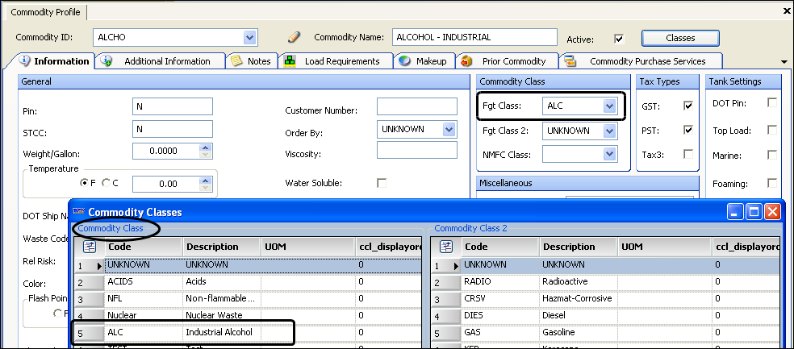Increase Weight/Gallon with the up stepper arrow
The height and width of the screenshot is (349, 794).
click(205, 147)
